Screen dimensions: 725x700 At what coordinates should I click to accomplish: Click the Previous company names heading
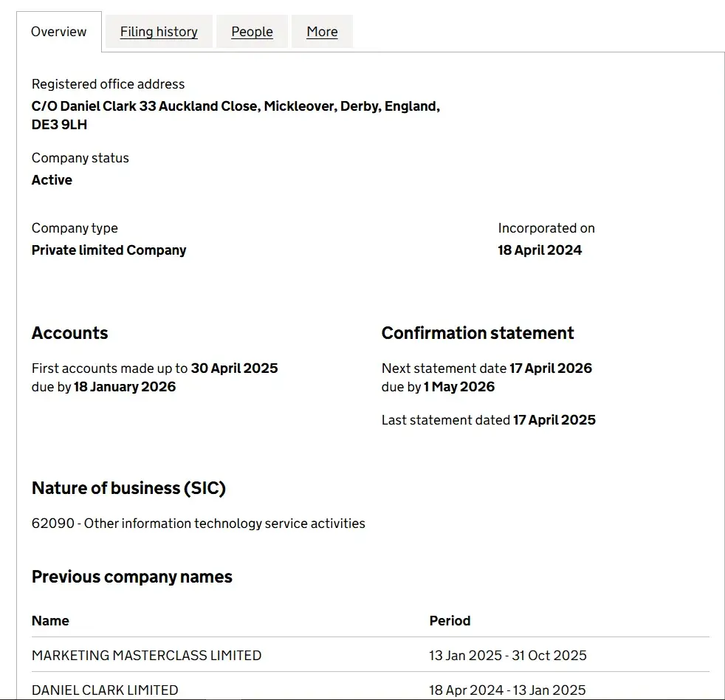click(x=131, y=577)
